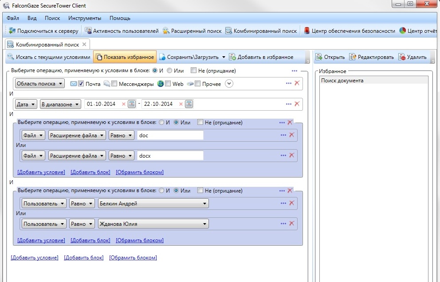Click '[Обрамить блоком]' link in the file block

click(x=139, y=172)
